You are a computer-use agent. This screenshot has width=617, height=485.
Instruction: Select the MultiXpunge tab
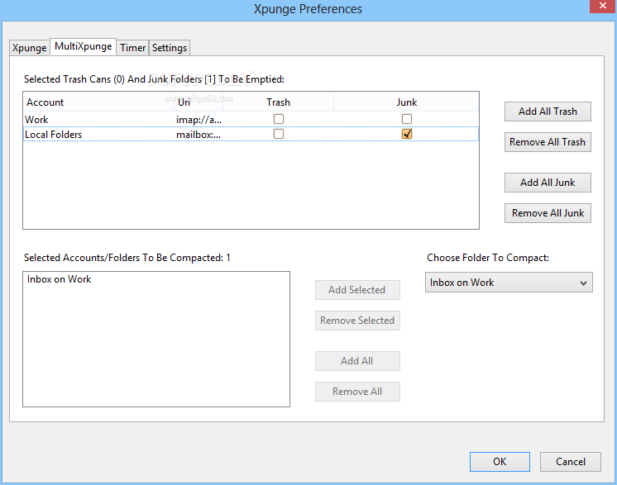click(x=83, y=47)
